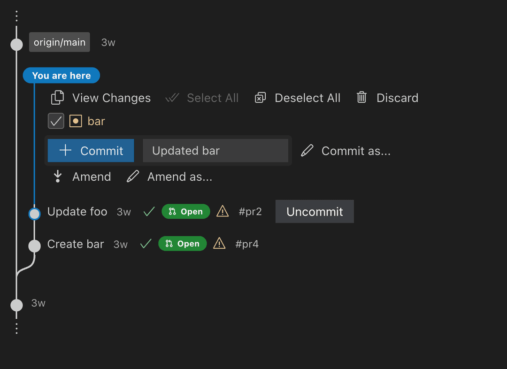Click the Update foo commit node circle
This screenshot has width=507, height=369.
(x=34, y=214)
